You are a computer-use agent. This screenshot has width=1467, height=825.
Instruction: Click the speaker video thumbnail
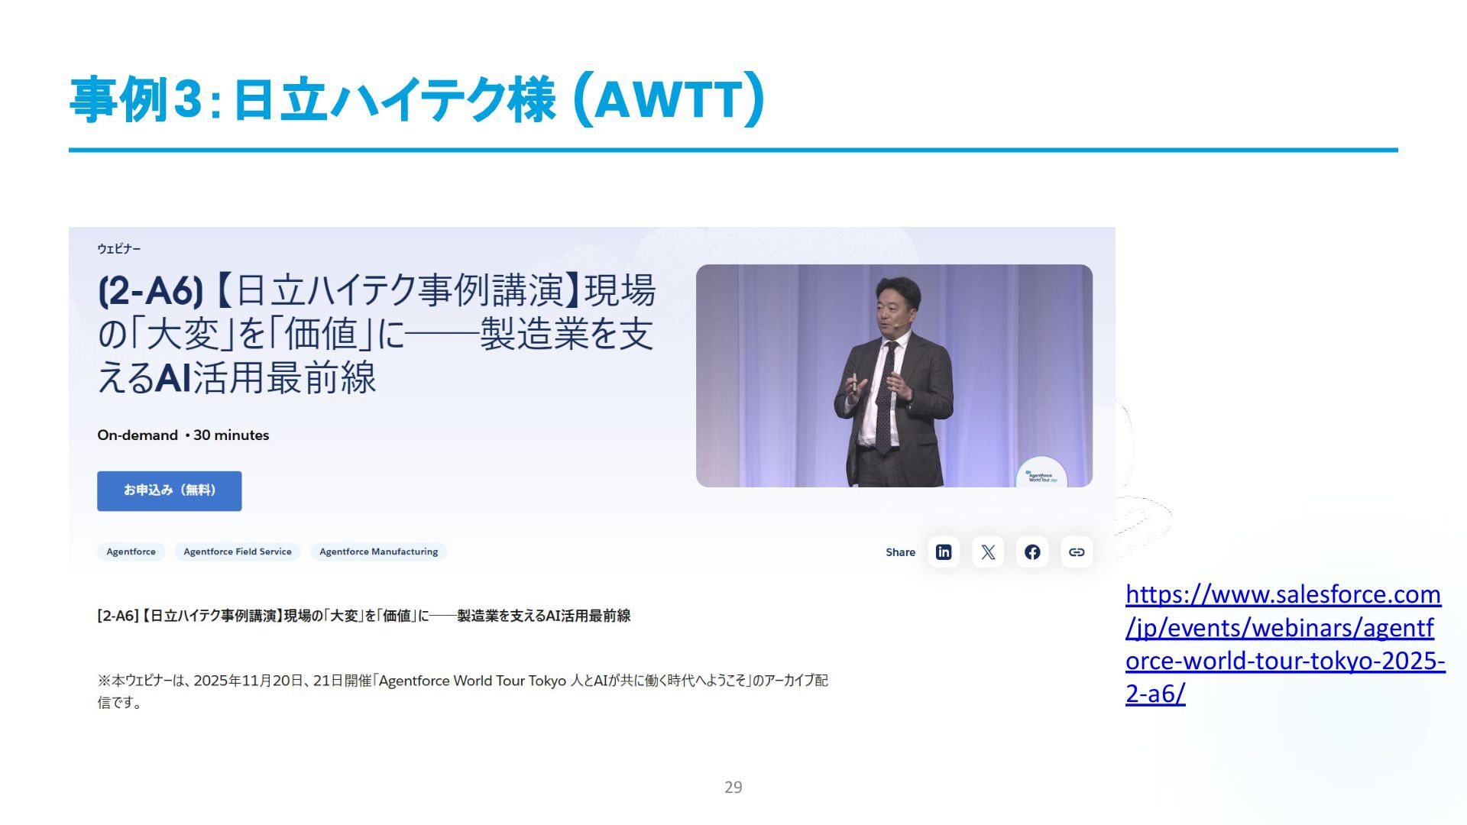click(x=894, y=375)
